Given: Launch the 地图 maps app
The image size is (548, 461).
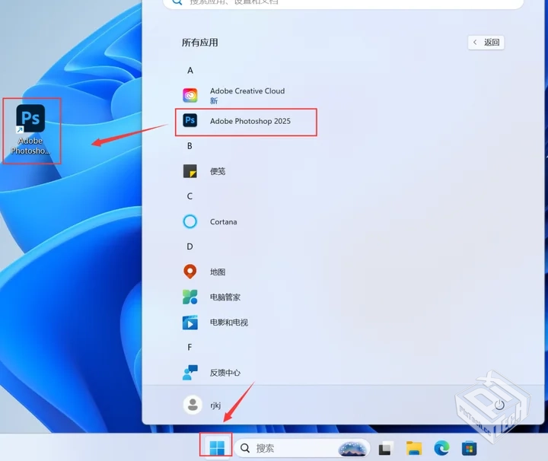Looking at the screenshot, I should [217, 272].
